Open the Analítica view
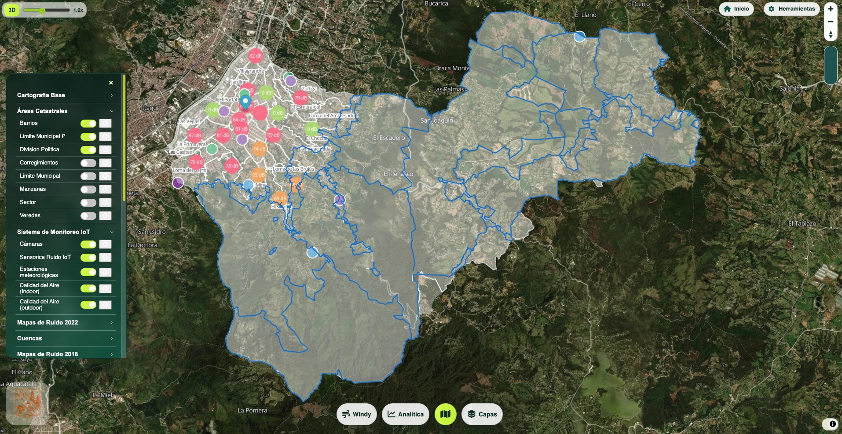842x434 pixels. point(405,414)
